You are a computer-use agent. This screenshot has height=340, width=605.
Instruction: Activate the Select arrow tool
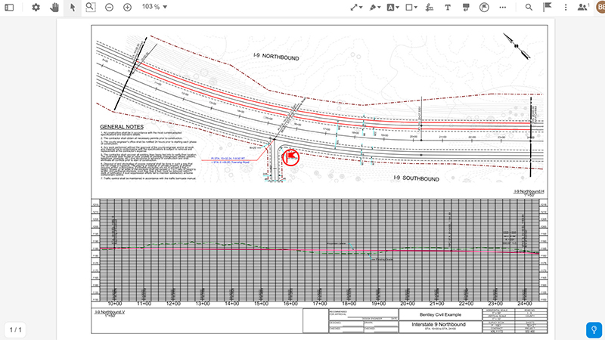pos(73,8)
